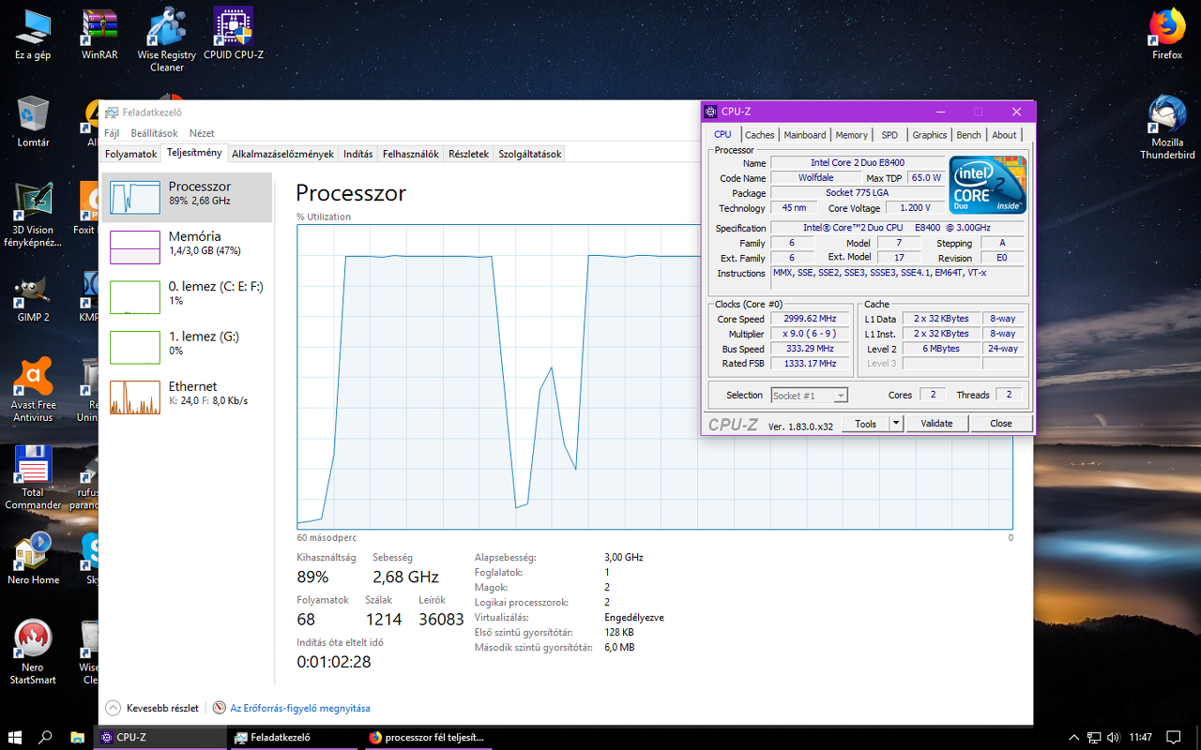
Task: Go to the Alkalmazáselőzmények tab
Action: [282, 154]
